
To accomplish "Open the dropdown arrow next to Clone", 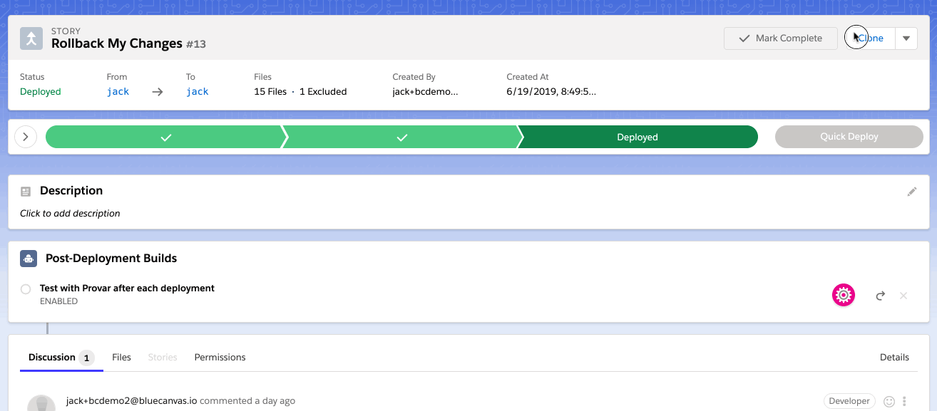I will (x=906, y=38).
